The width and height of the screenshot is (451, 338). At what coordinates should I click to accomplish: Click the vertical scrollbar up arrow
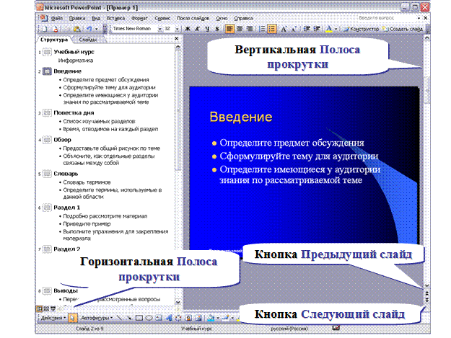(x=427, y=37)
